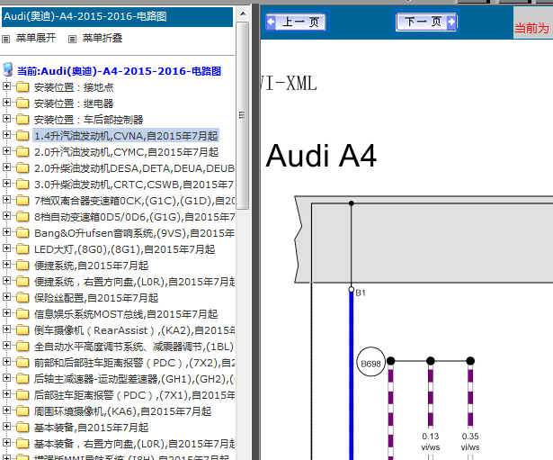Click the folder icon of 8档自动变速箱0D5/0D6
Image resolution: width=553 pixels, height=460 pixels.
(22, 217)
